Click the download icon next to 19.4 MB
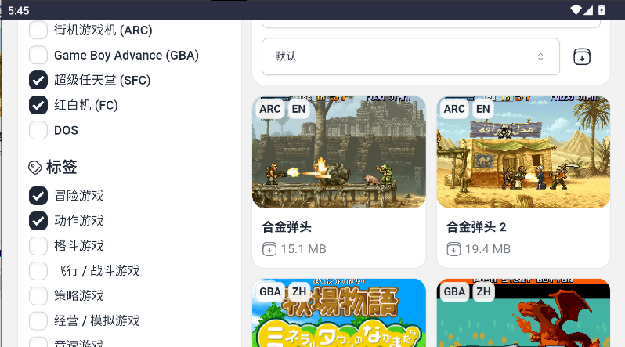Screen dimensions: 625x347 click(453, 249)
